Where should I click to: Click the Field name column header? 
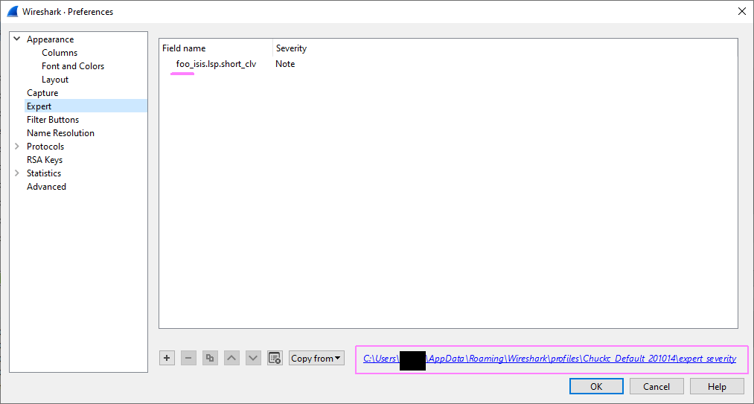click(x=216, y=48)
